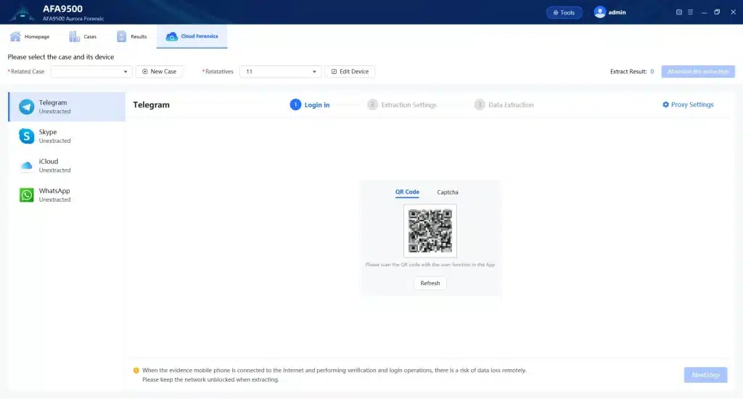Click the Extract Result count value
The height and width of the screenshot is (399, 743).
pyautogui.click(x=652, y=72)
